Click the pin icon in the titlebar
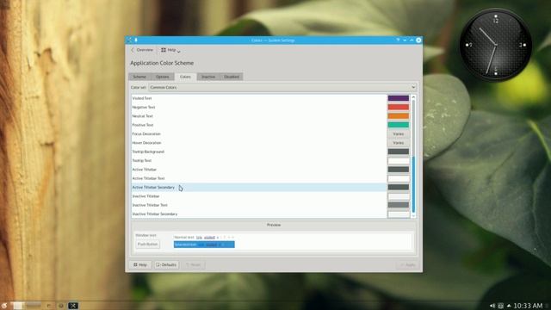This screenshot has width=551, height=310. point(136,40)
